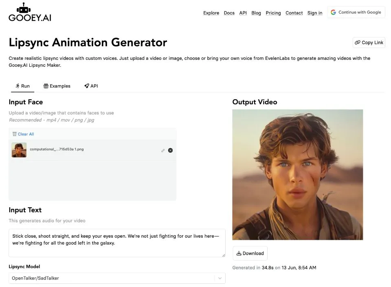Open the Pricing page link

coord(273,13)
